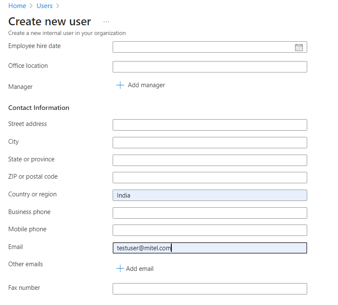This screenshot has height=305, width=338.
Task: Open the ellipsis more options menu
Action: [106, 21]
